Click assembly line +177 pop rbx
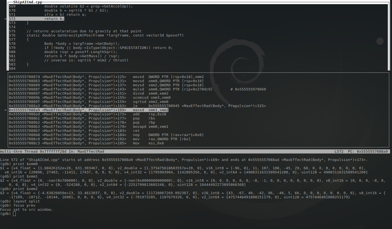This screenshot has width=392, height=229. (x=82, y=118)
